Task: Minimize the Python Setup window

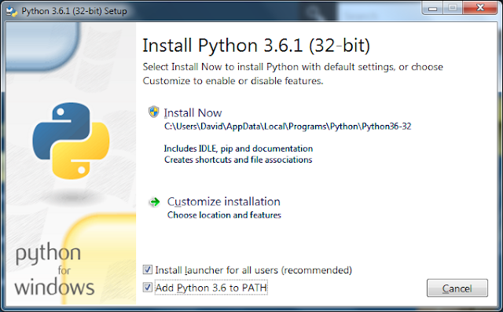Action: click(432, 8)
